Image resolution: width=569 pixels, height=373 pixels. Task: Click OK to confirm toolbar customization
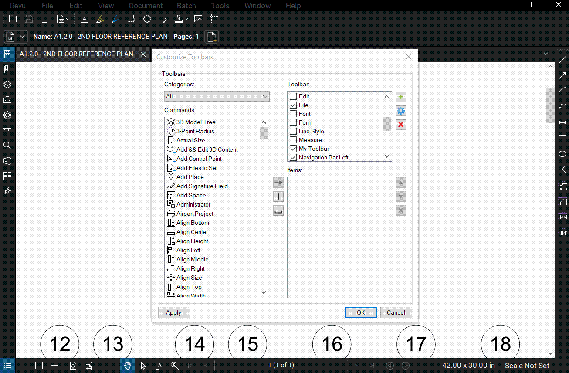click(361, 312)
